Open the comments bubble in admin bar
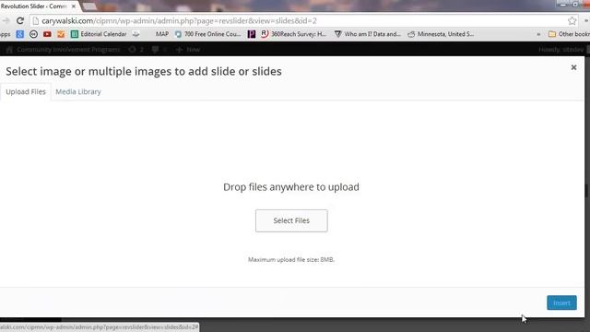 159,49
